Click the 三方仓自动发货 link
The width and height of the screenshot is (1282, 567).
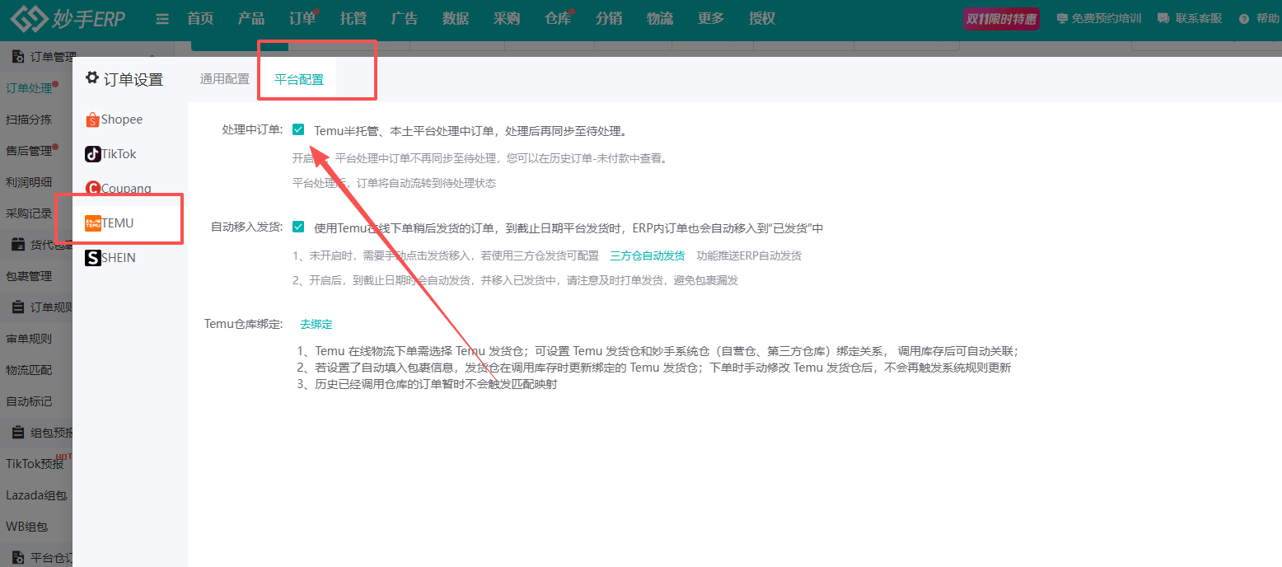pyautogui.click(x=647, y=255)
